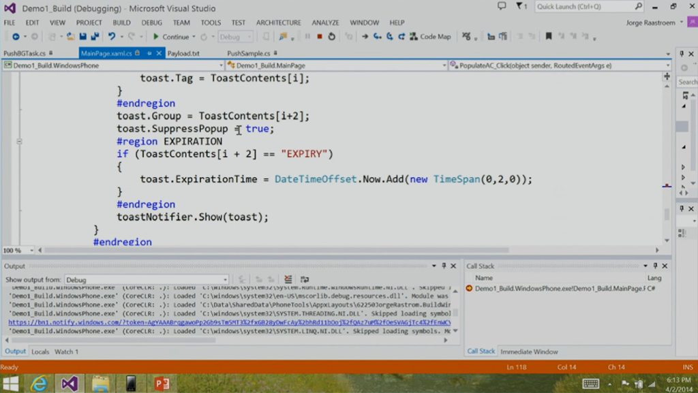Open File Explorer from the taskbar

101,383
